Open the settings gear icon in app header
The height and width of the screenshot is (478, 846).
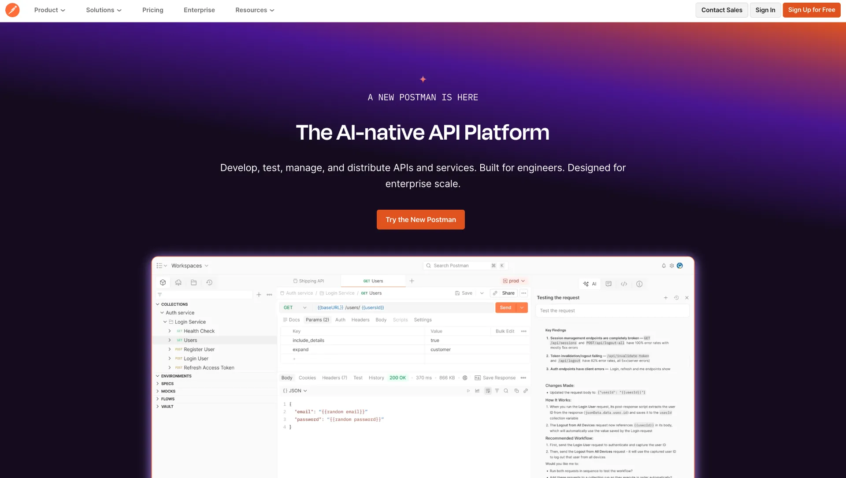pyautogui.click(x=672, y=266)
